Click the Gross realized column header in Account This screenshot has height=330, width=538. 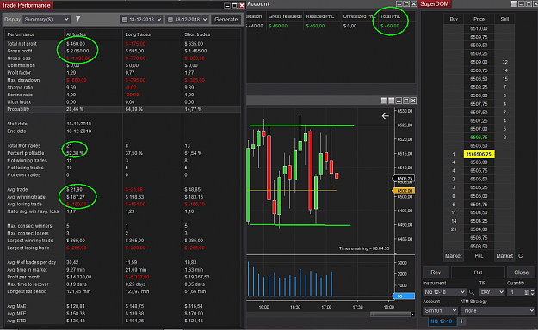click(285, 16)
